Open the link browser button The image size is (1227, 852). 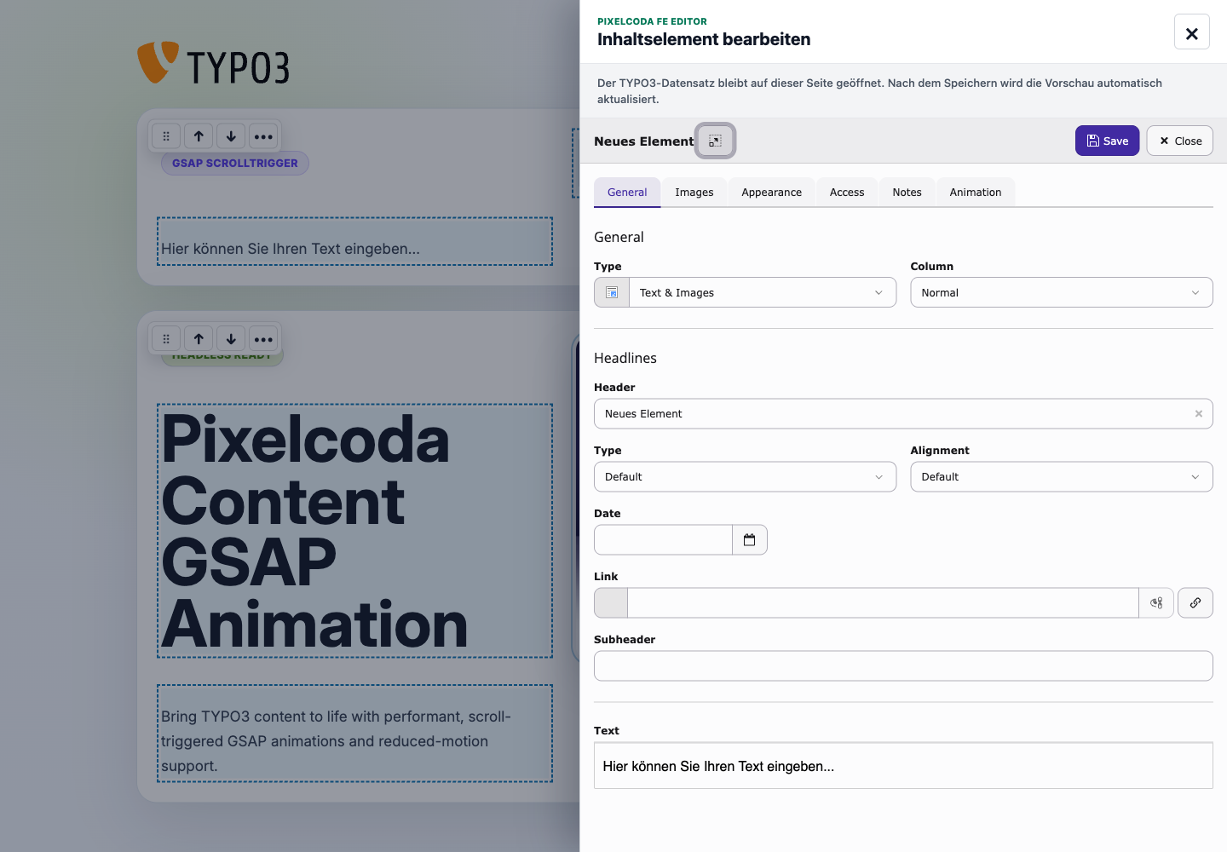[x=1195, y=602]
